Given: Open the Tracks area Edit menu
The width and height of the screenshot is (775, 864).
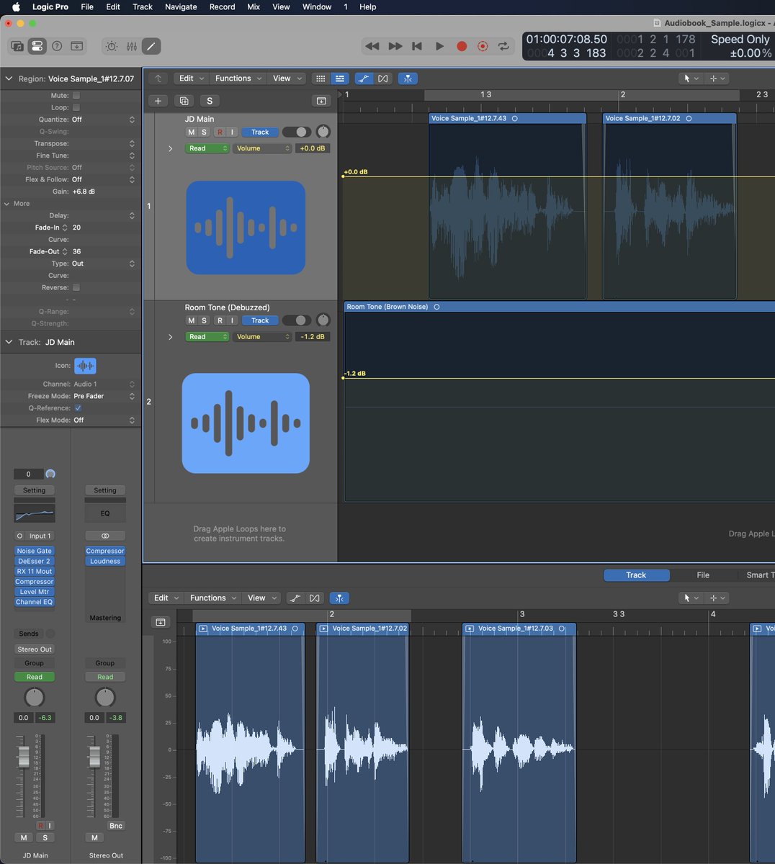Looking at the screenshot, I should tap(191, 78).
